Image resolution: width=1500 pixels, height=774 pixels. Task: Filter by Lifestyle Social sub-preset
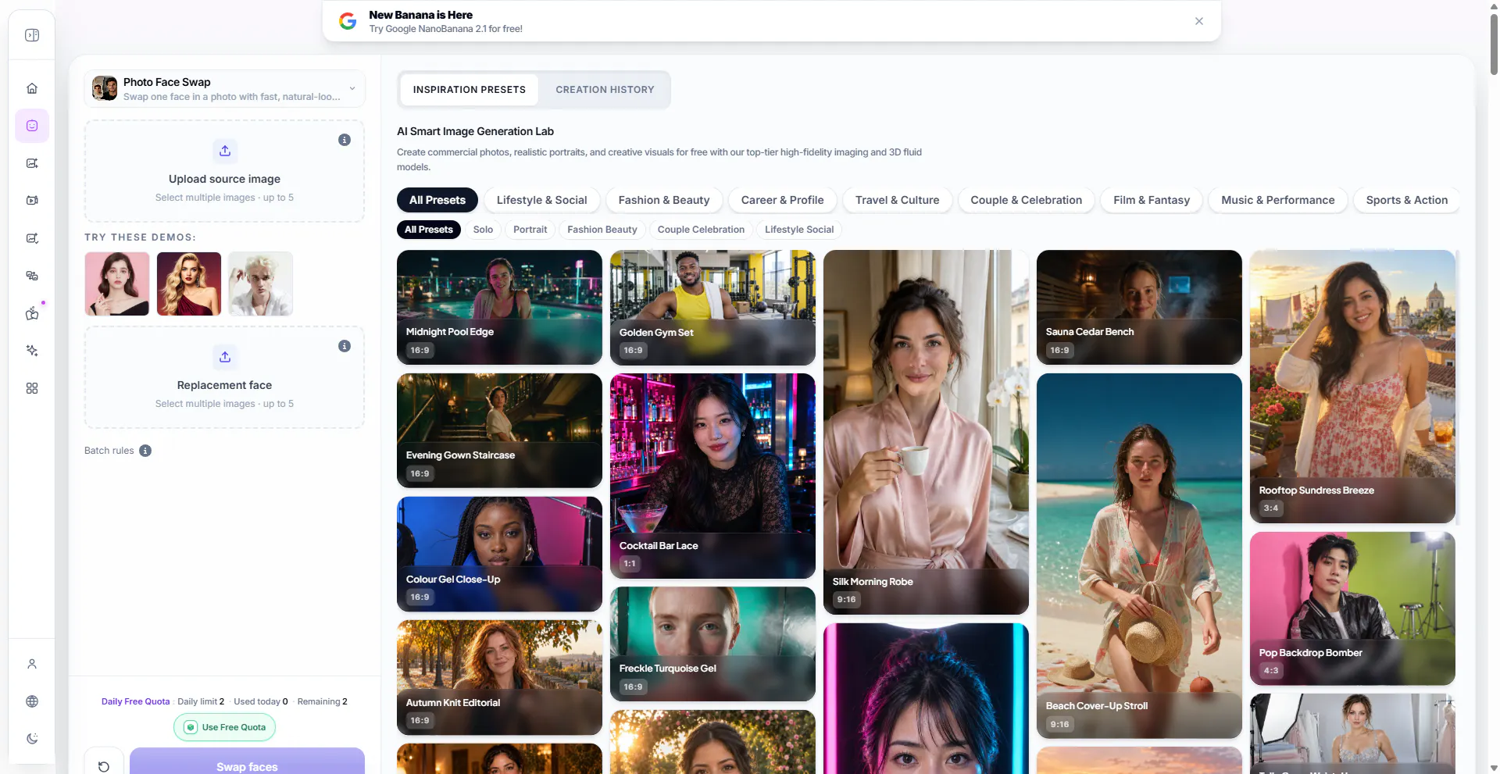799,230
